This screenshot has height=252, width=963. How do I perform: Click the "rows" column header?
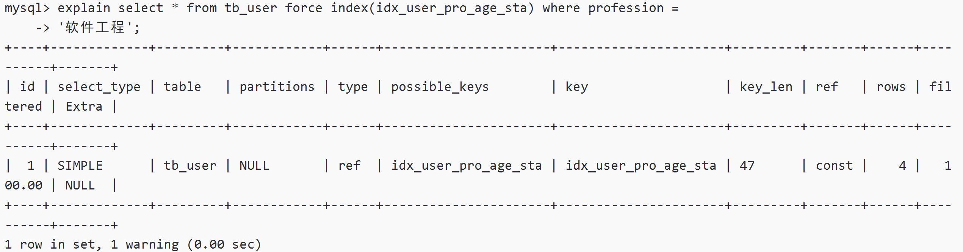[891, 87]
